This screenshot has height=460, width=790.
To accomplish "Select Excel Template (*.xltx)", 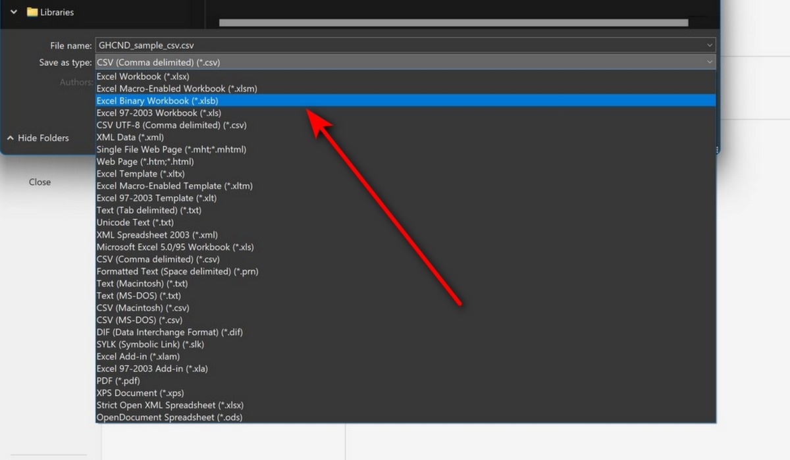I will 406,174.
